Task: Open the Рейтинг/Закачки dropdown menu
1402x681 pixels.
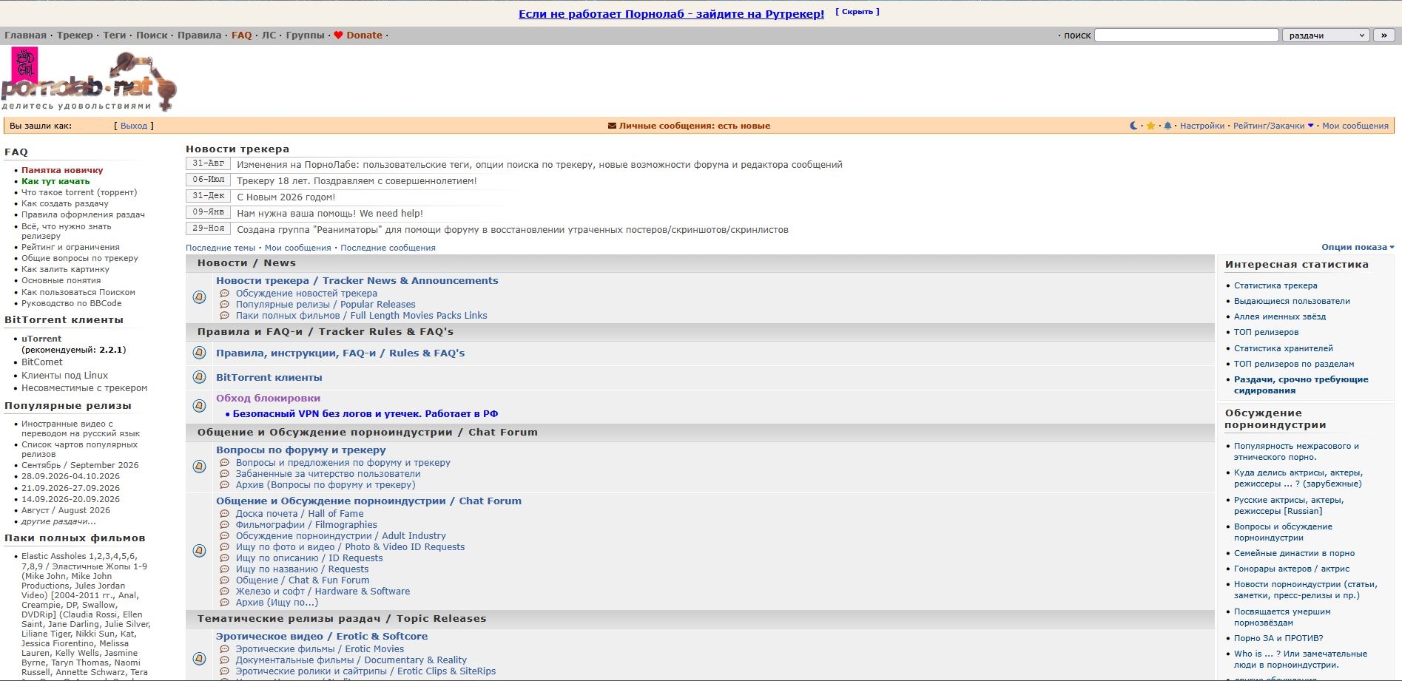Action: pyautogui.click(x=1273, y=126)
